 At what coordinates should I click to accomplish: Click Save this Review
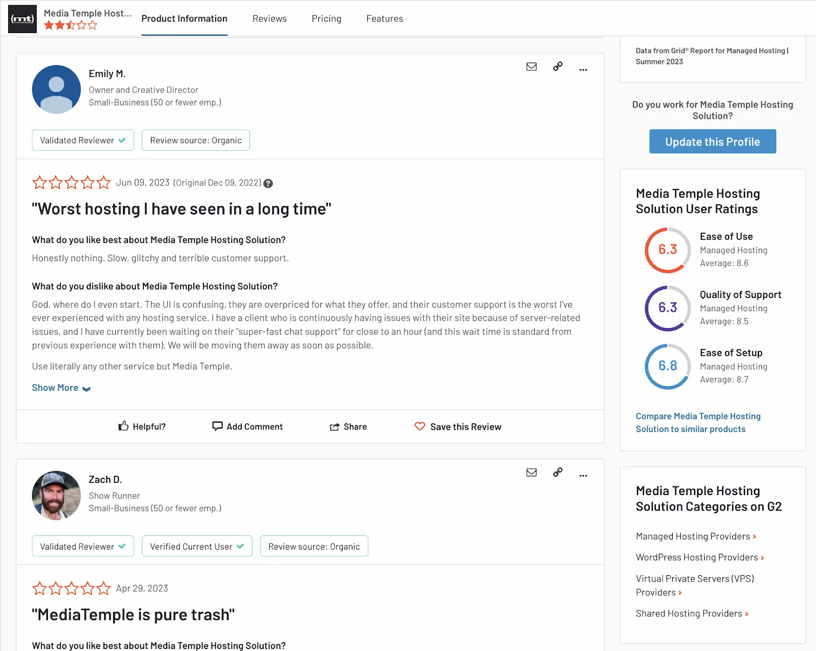458,426
